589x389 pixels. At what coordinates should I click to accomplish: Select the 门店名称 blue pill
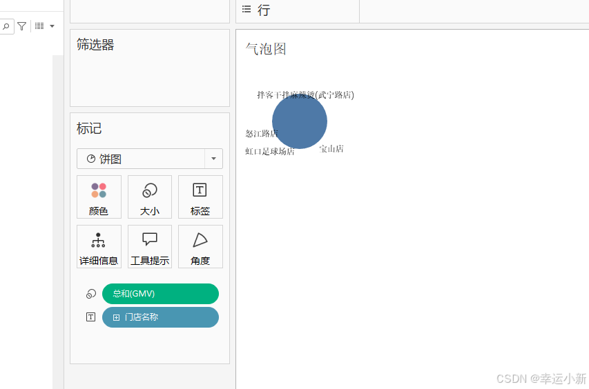pos(160,317)
